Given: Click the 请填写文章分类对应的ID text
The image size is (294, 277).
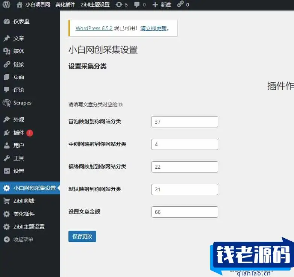Looking at the screenshot, I should [96, 104].
